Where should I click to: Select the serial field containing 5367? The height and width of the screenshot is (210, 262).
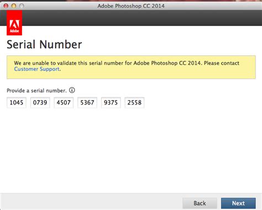pos(87,103)
